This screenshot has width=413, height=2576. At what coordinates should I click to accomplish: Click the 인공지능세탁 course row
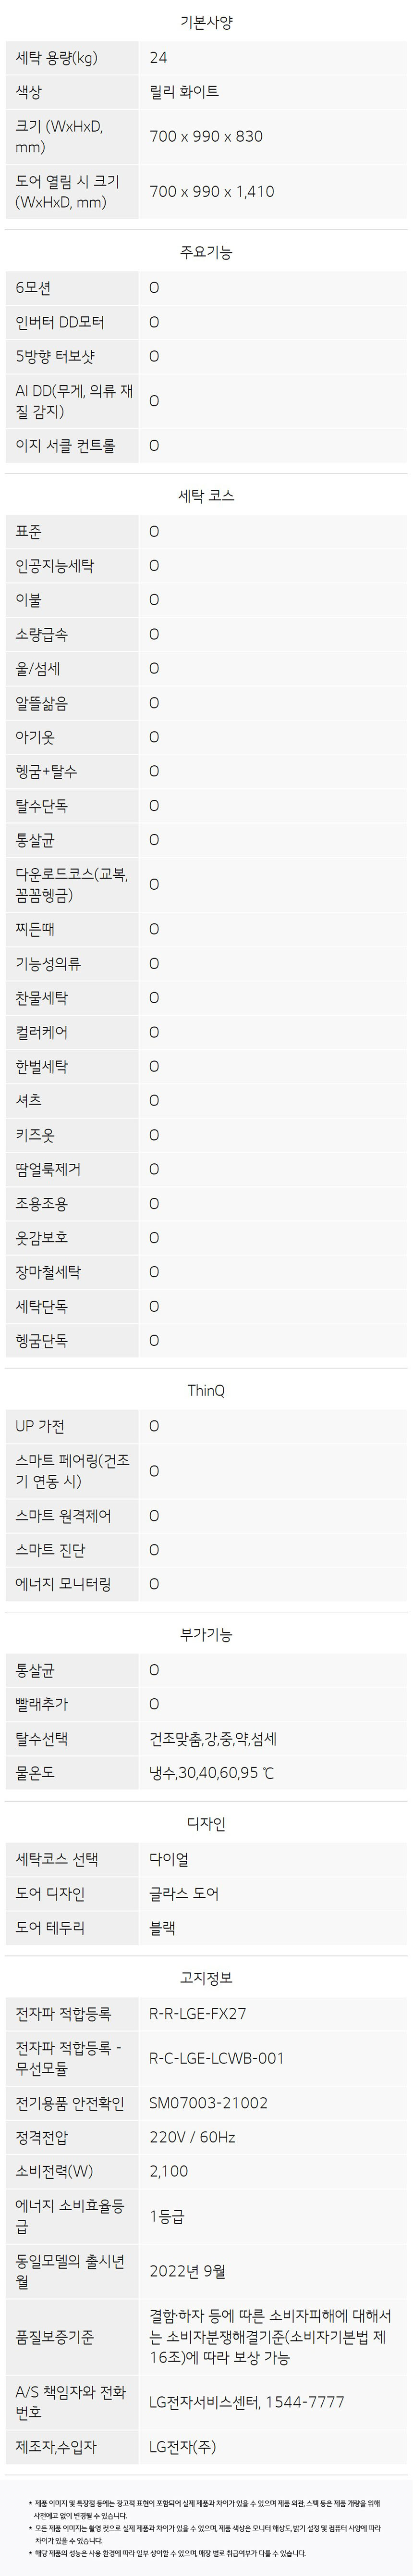55,566
